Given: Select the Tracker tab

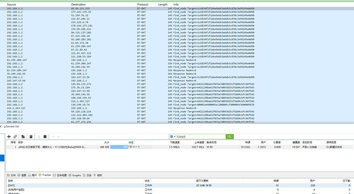Looking at the screenshot, I should 45,175.
